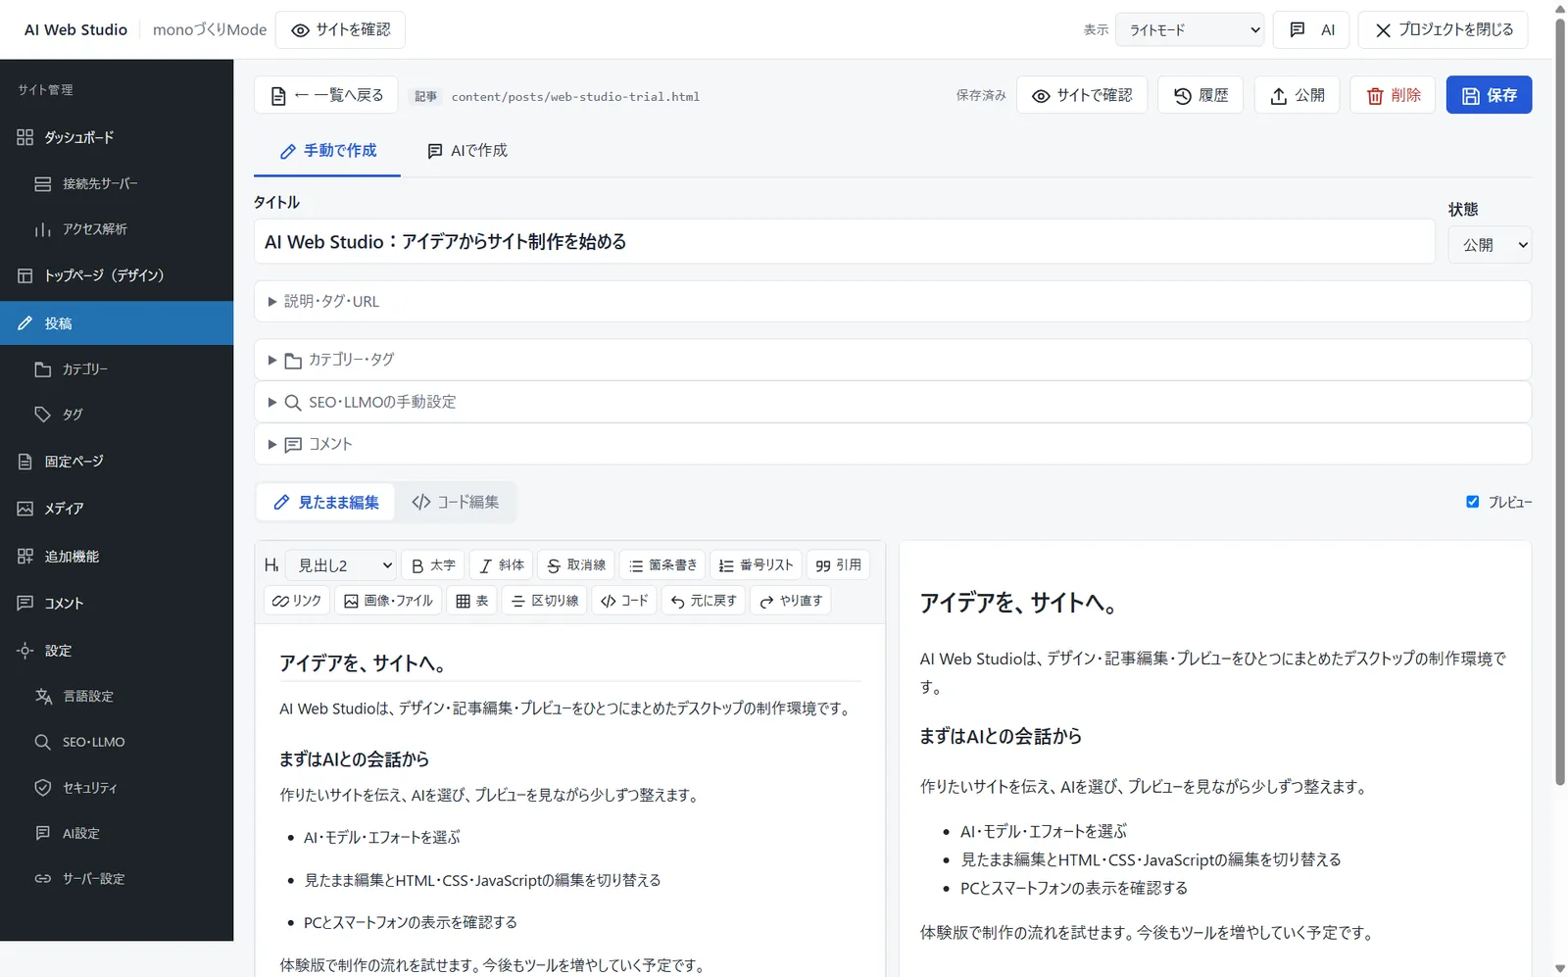Insert a 表 table
The image size is (1568, 977).
click(x=471, y=601)
